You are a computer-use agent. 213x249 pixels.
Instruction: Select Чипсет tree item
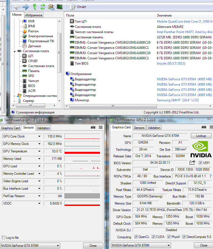pyautogui.click(x=33, y=81)
